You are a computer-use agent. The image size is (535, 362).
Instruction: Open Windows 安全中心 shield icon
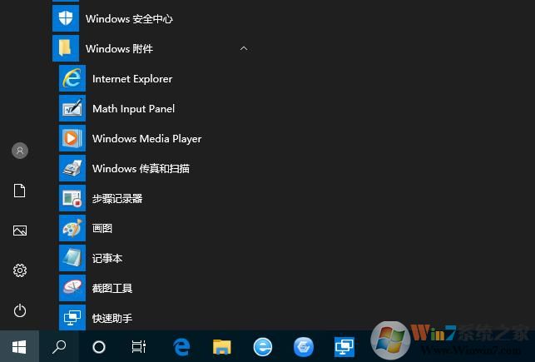66,18
